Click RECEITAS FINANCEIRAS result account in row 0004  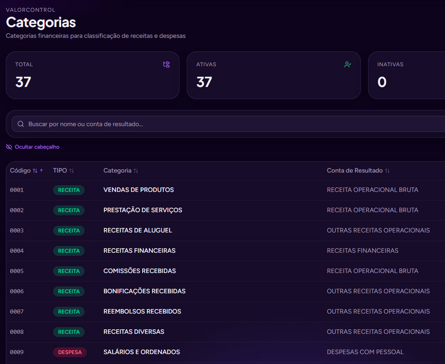pos(363,250)
